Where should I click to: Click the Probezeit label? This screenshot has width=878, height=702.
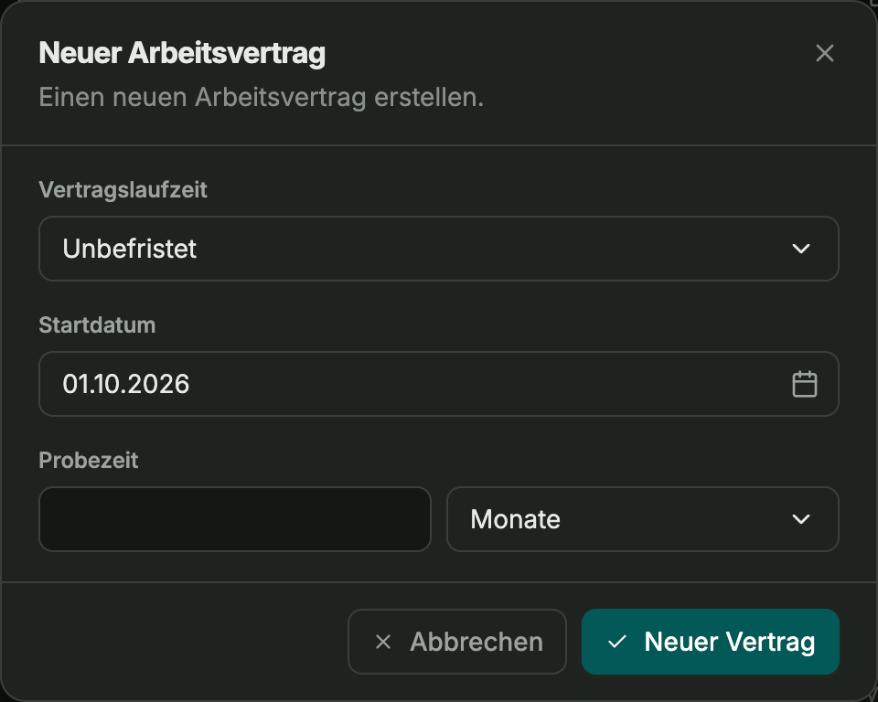click(89, 460)
